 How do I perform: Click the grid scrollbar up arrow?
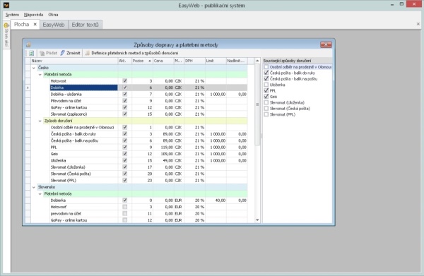(257, 61)
